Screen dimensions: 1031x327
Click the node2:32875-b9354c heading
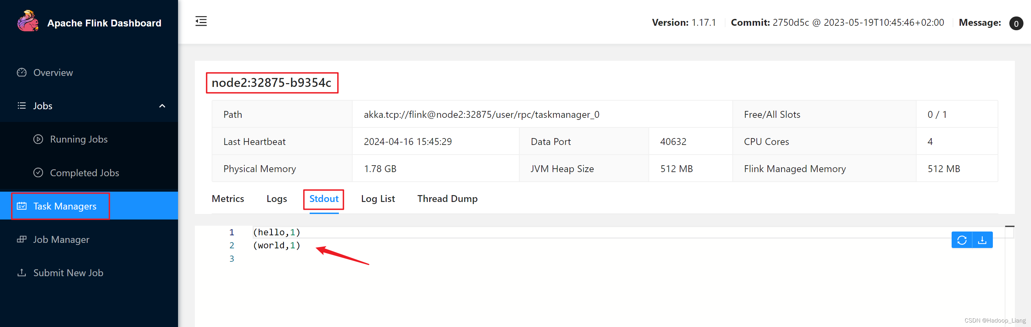[x=271, y=82]
